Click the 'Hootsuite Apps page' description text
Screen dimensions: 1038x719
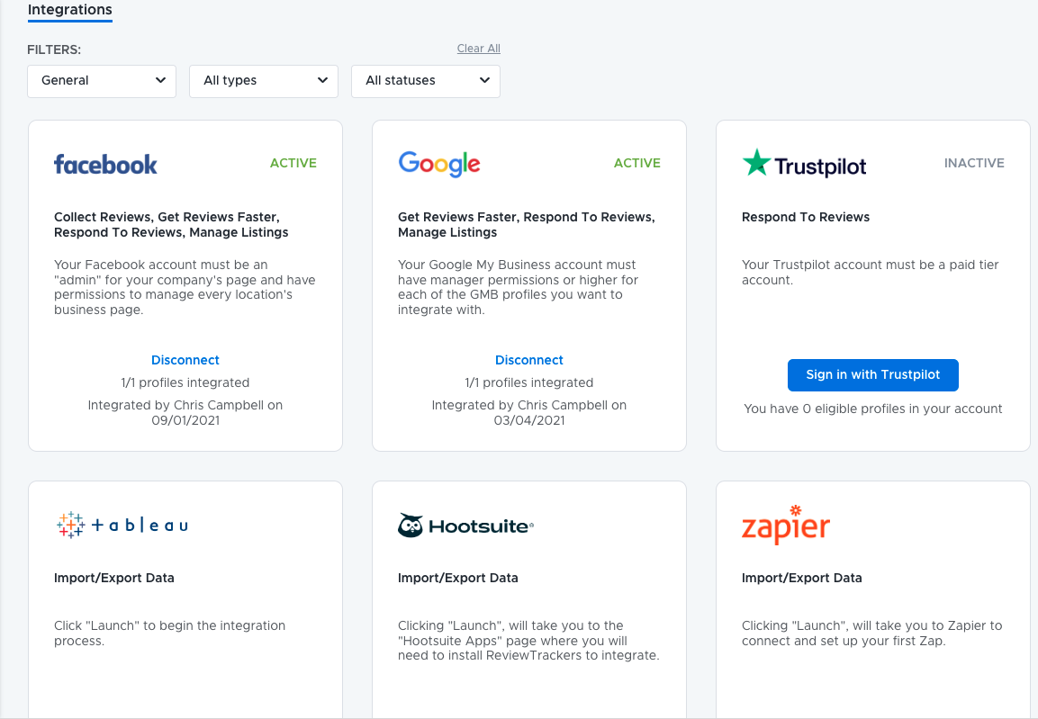[x=528, y=641]
